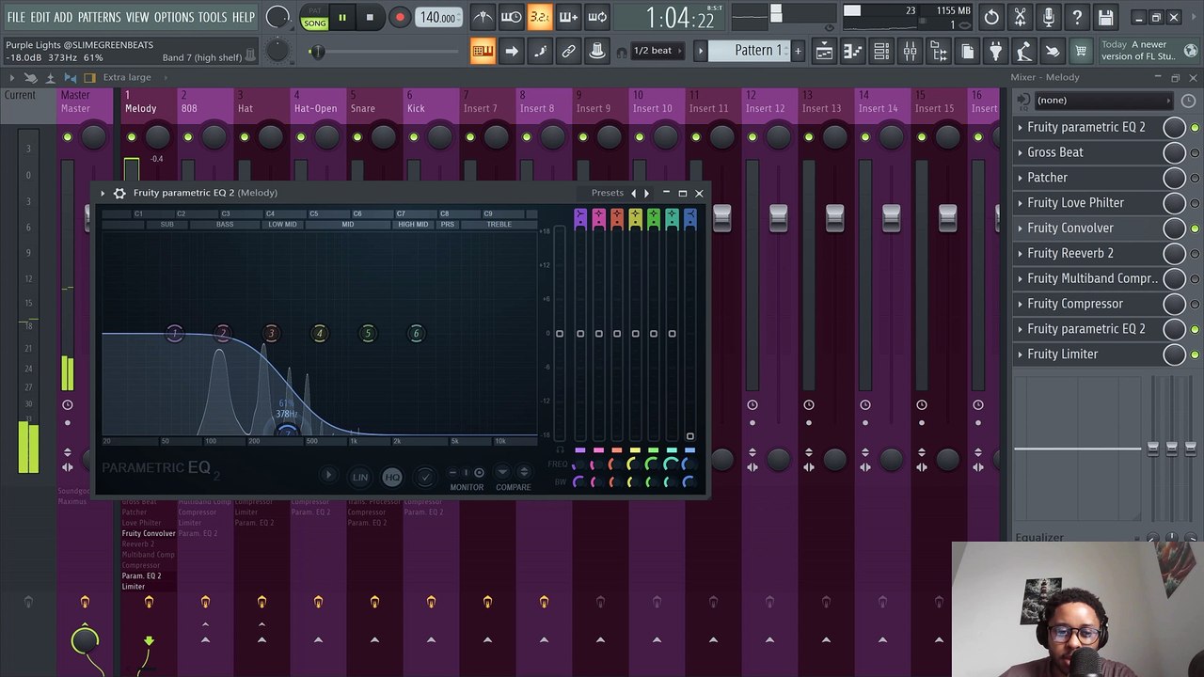Open the EQ plugin menu arrow left of gear
The image size is (1204, 677).
pos(103,193)
